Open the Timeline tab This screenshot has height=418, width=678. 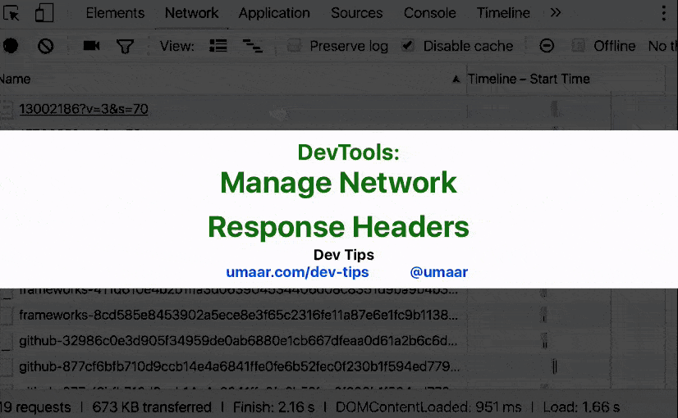coord(503,13)
